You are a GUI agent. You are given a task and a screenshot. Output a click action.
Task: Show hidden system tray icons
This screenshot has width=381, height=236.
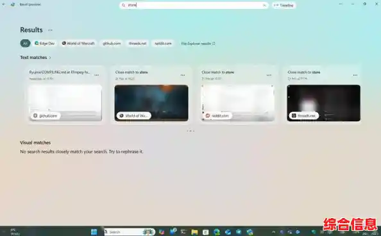point(274,232)
